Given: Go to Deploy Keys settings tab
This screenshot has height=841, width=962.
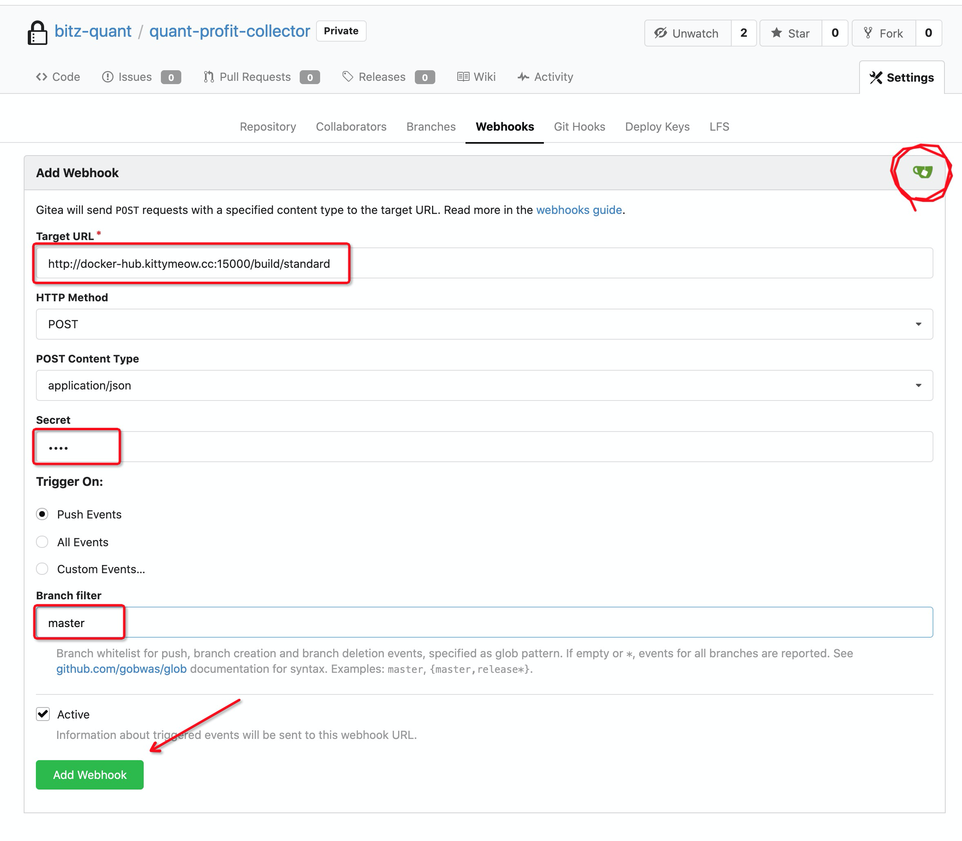Looking at the screenshot, I should [657, 127].
